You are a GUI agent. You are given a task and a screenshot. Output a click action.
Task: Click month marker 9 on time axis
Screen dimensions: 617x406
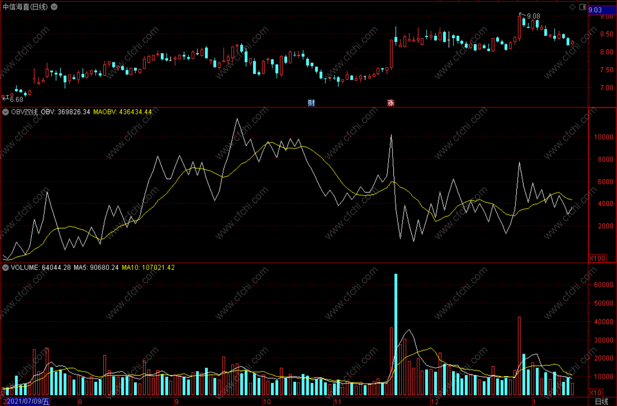tap(177, 402)
